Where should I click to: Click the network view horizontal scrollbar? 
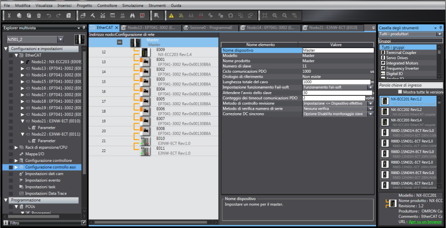[151, 222]
